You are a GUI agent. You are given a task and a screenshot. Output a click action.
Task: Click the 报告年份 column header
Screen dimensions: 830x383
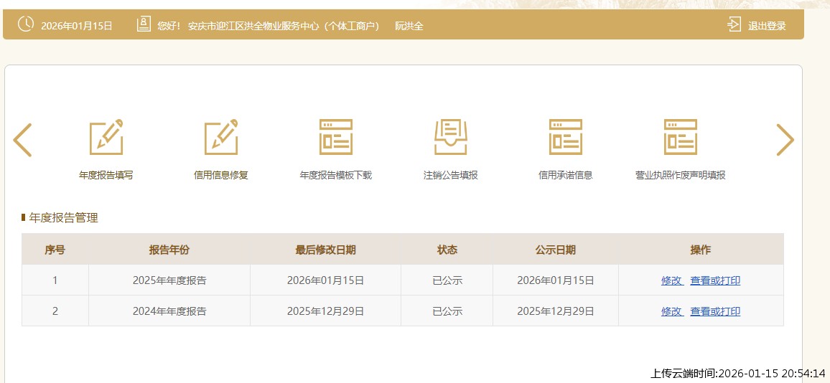pos(169,250)
